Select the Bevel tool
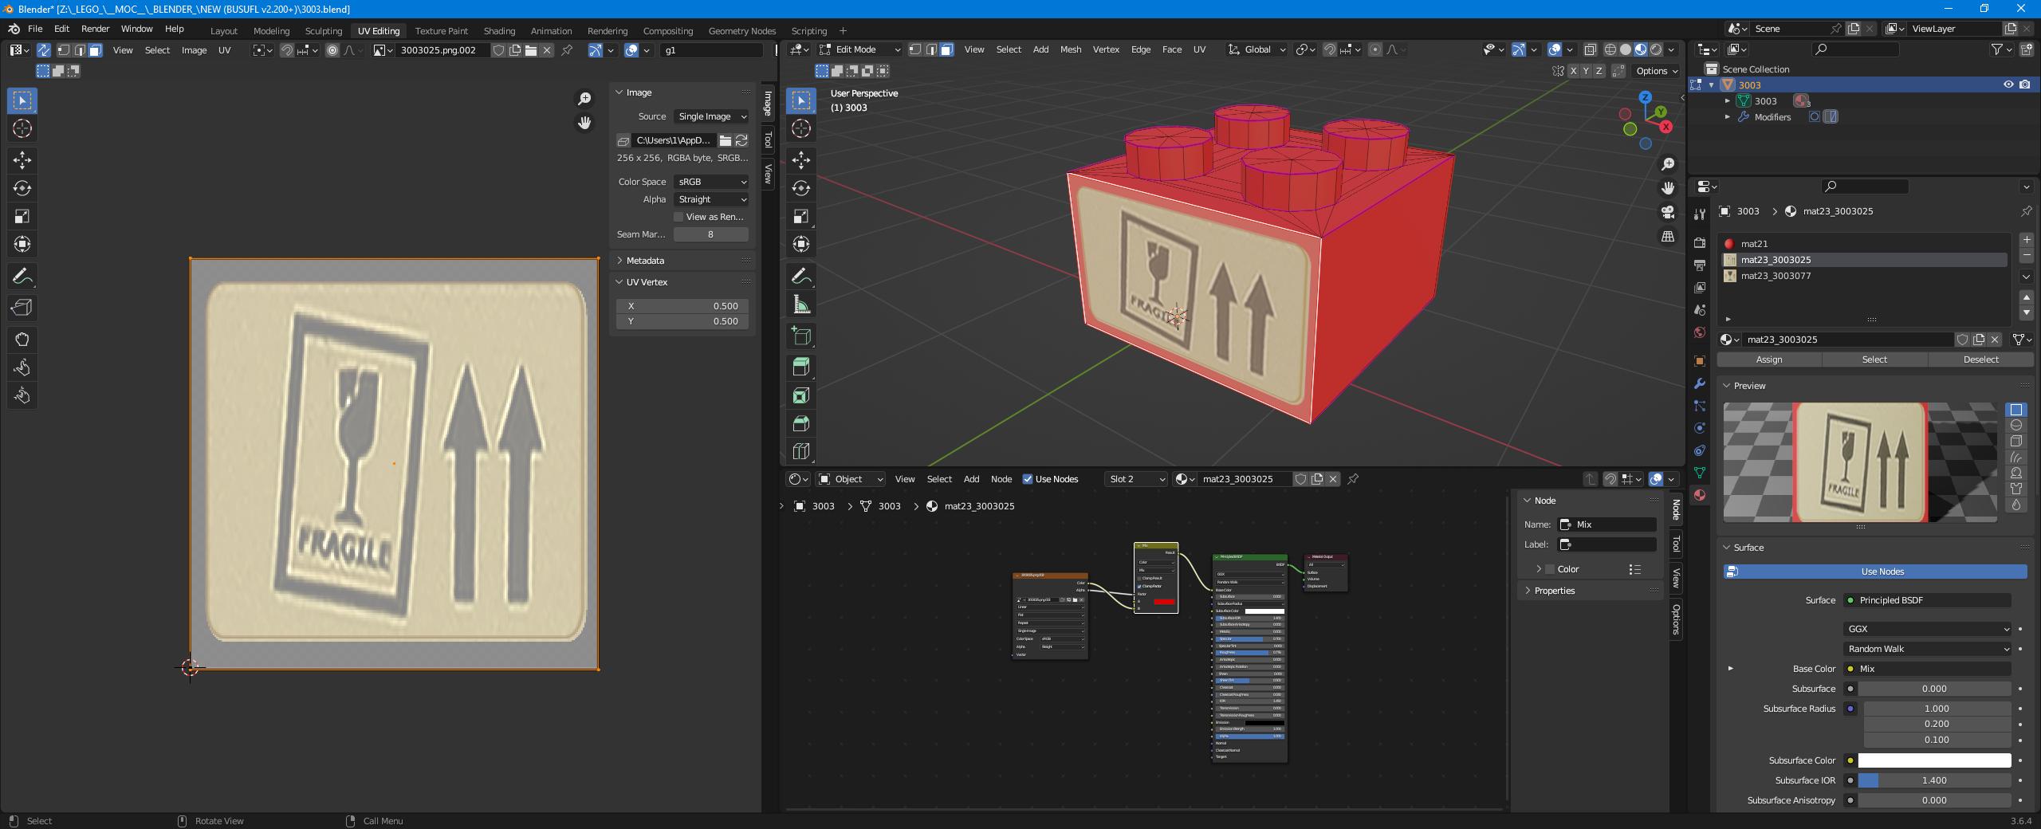Viewport: 2041px width, 829px height. point(801,423)
